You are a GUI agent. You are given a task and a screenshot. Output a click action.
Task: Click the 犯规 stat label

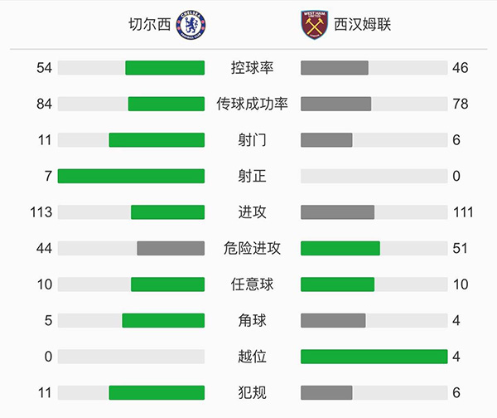(253, 392)
